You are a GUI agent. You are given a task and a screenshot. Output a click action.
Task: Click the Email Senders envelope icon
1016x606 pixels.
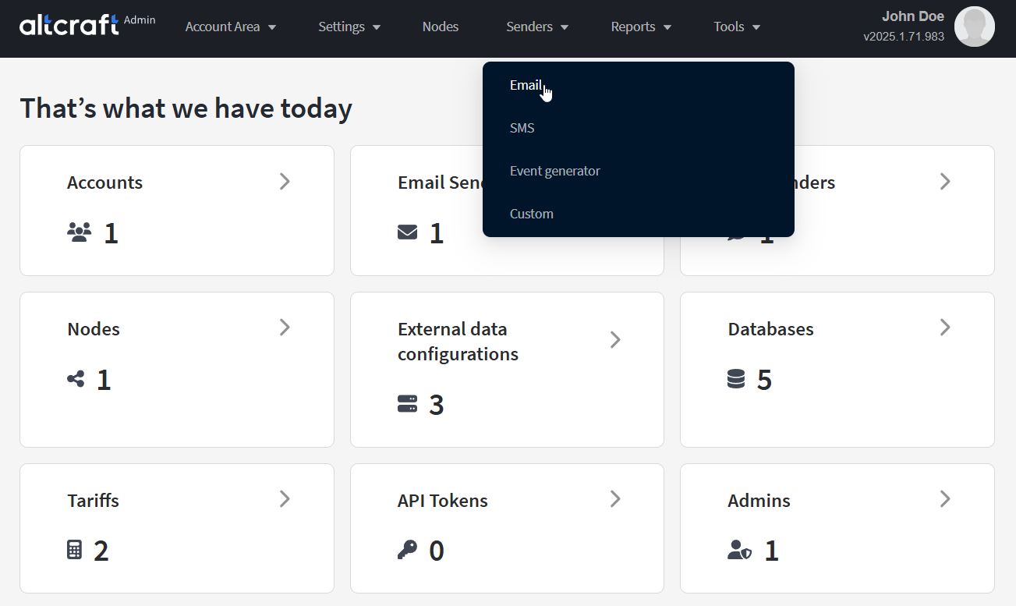tap(407, 232)
